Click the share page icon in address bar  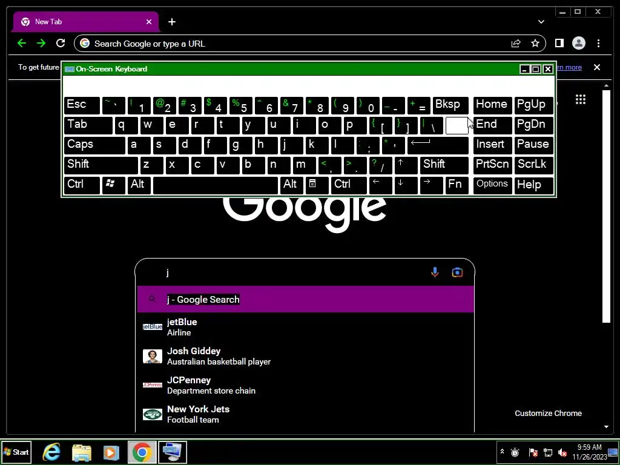tap(516, 44)
